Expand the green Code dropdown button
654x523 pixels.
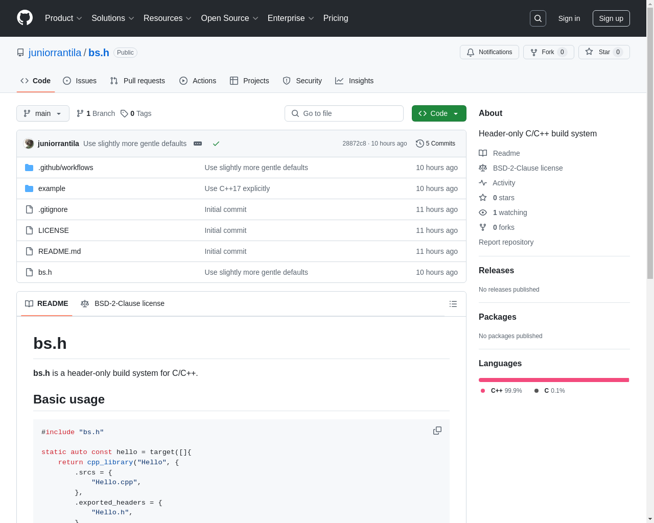coord(439,113)
